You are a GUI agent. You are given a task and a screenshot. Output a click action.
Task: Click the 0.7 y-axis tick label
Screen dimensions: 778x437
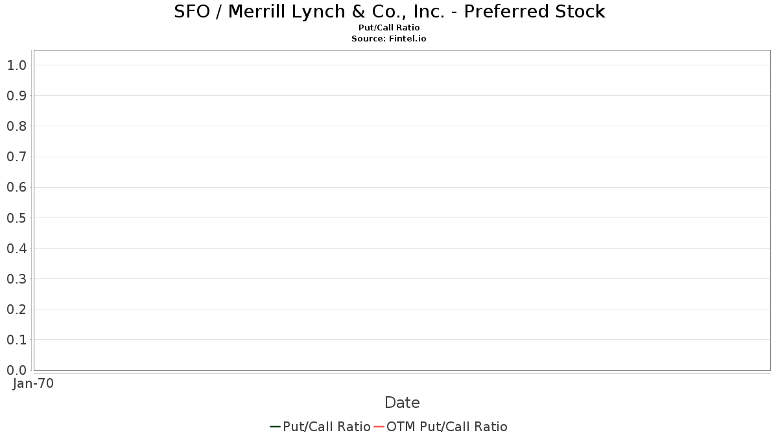tap(16, 157)
